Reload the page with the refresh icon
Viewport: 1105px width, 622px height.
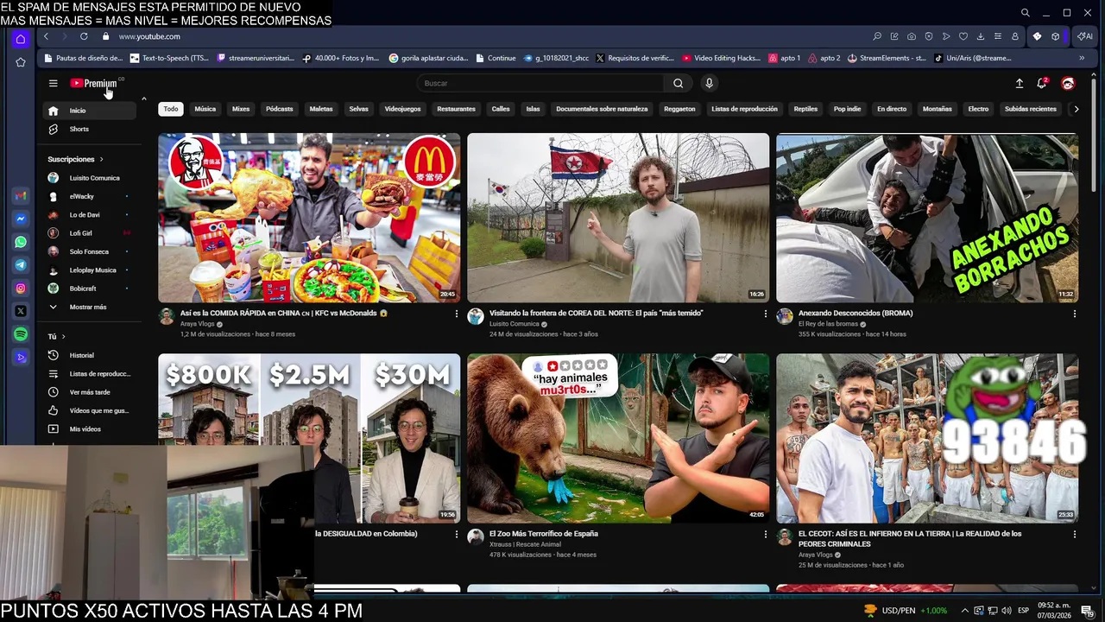(84, 36)
